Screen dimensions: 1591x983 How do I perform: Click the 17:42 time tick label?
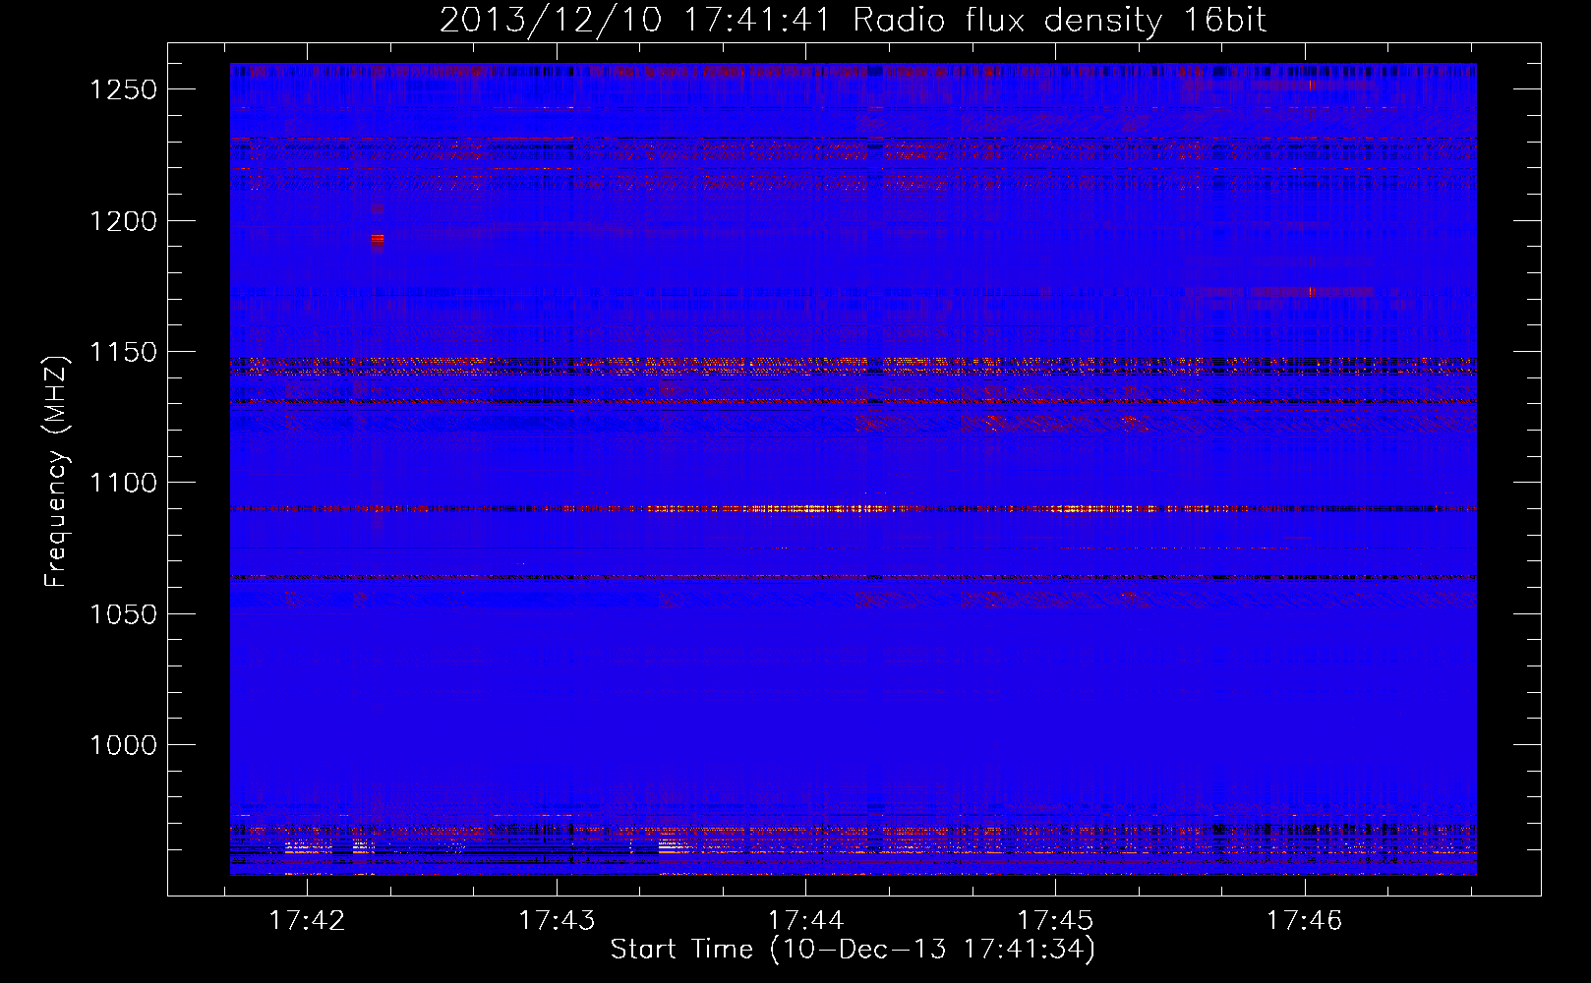pos(308,920)
